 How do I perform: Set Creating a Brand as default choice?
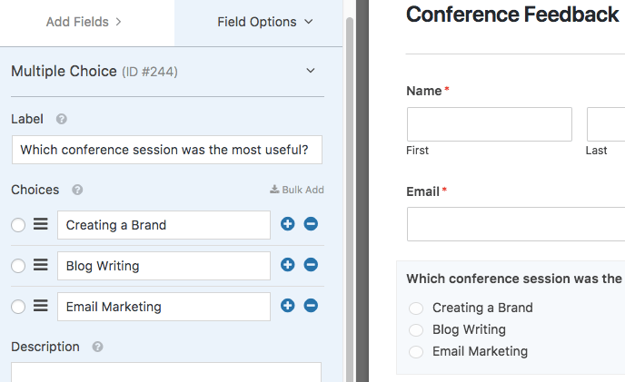[x=19, y=225]
